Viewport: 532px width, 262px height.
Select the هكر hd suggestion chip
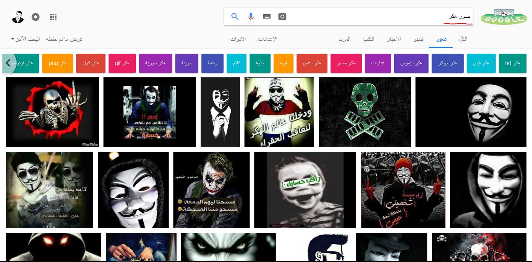(512, 64)
